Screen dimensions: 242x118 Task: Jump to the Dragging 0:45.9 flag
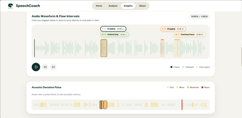(173, 29)
